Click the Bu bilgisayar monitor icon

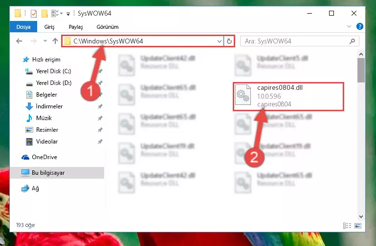(25, 172)
